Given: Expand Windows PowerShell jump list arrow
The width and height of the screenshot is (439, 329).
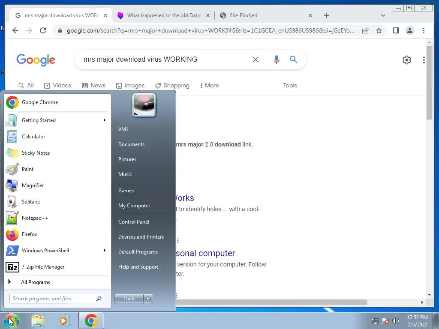Looking at the screenshot, I should click(x=105, y=250).
